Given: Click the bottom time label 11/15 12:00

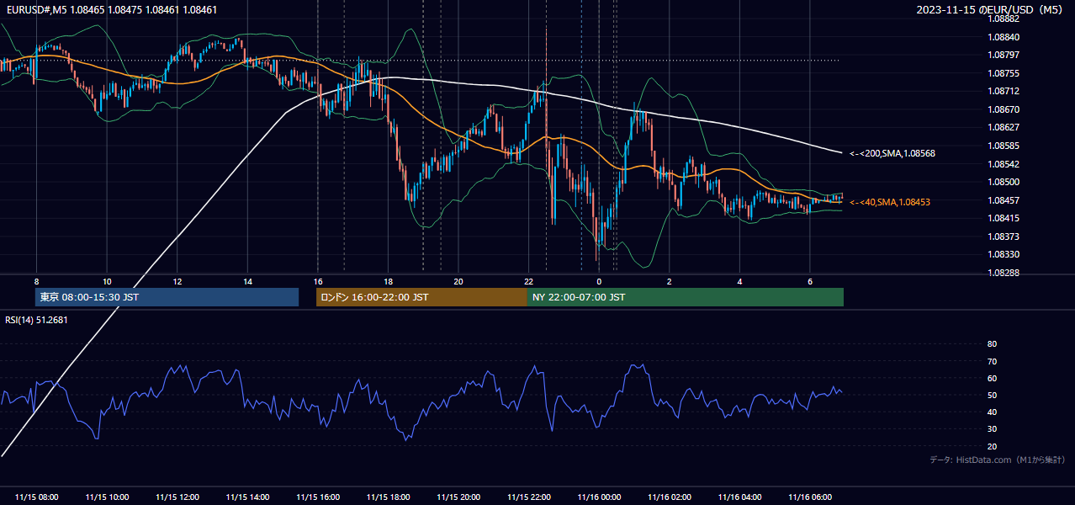Looking at the screenshot, I should pyautogui.click(x=177, y=497).
